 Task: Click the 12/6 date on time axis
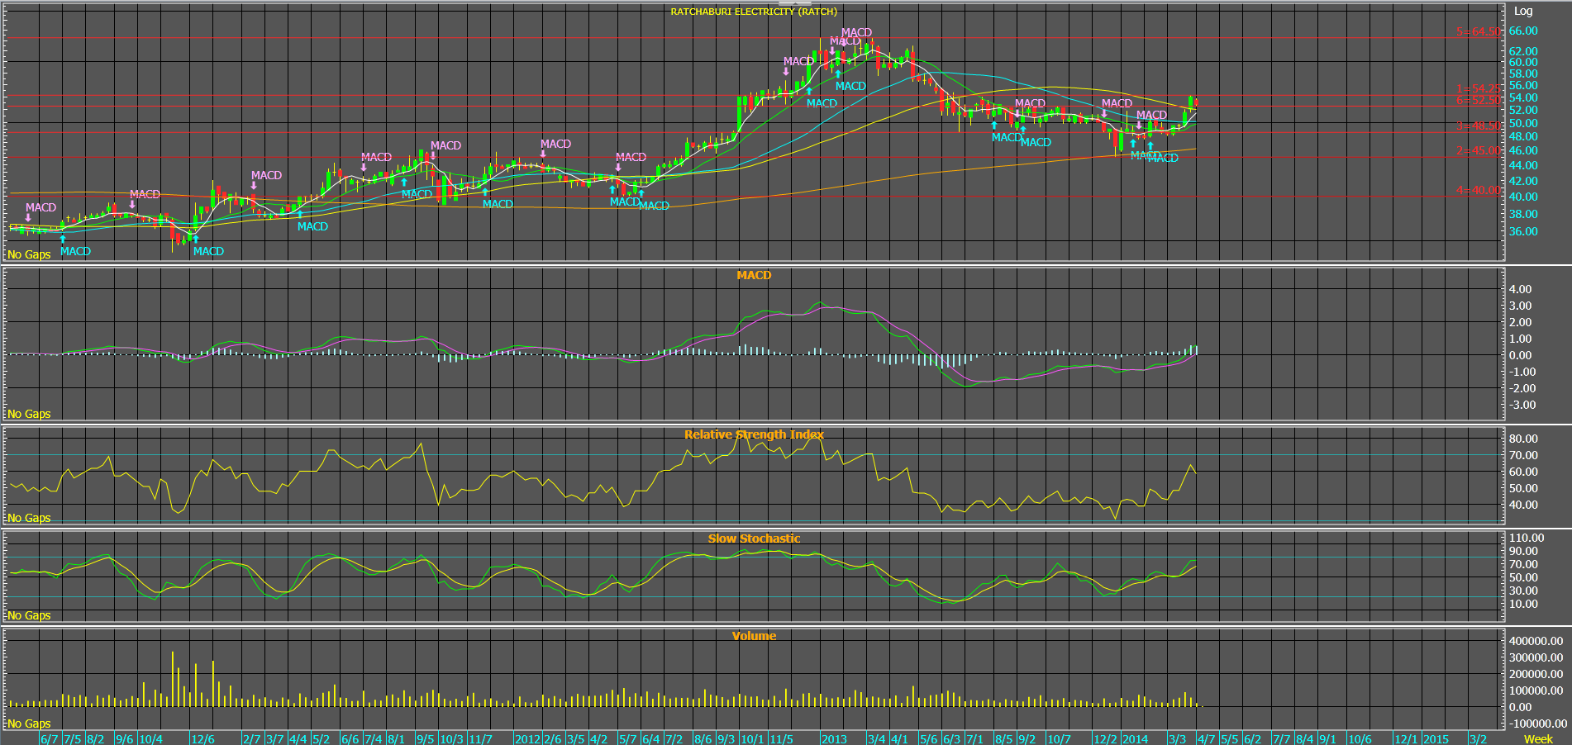coord(202,739)
